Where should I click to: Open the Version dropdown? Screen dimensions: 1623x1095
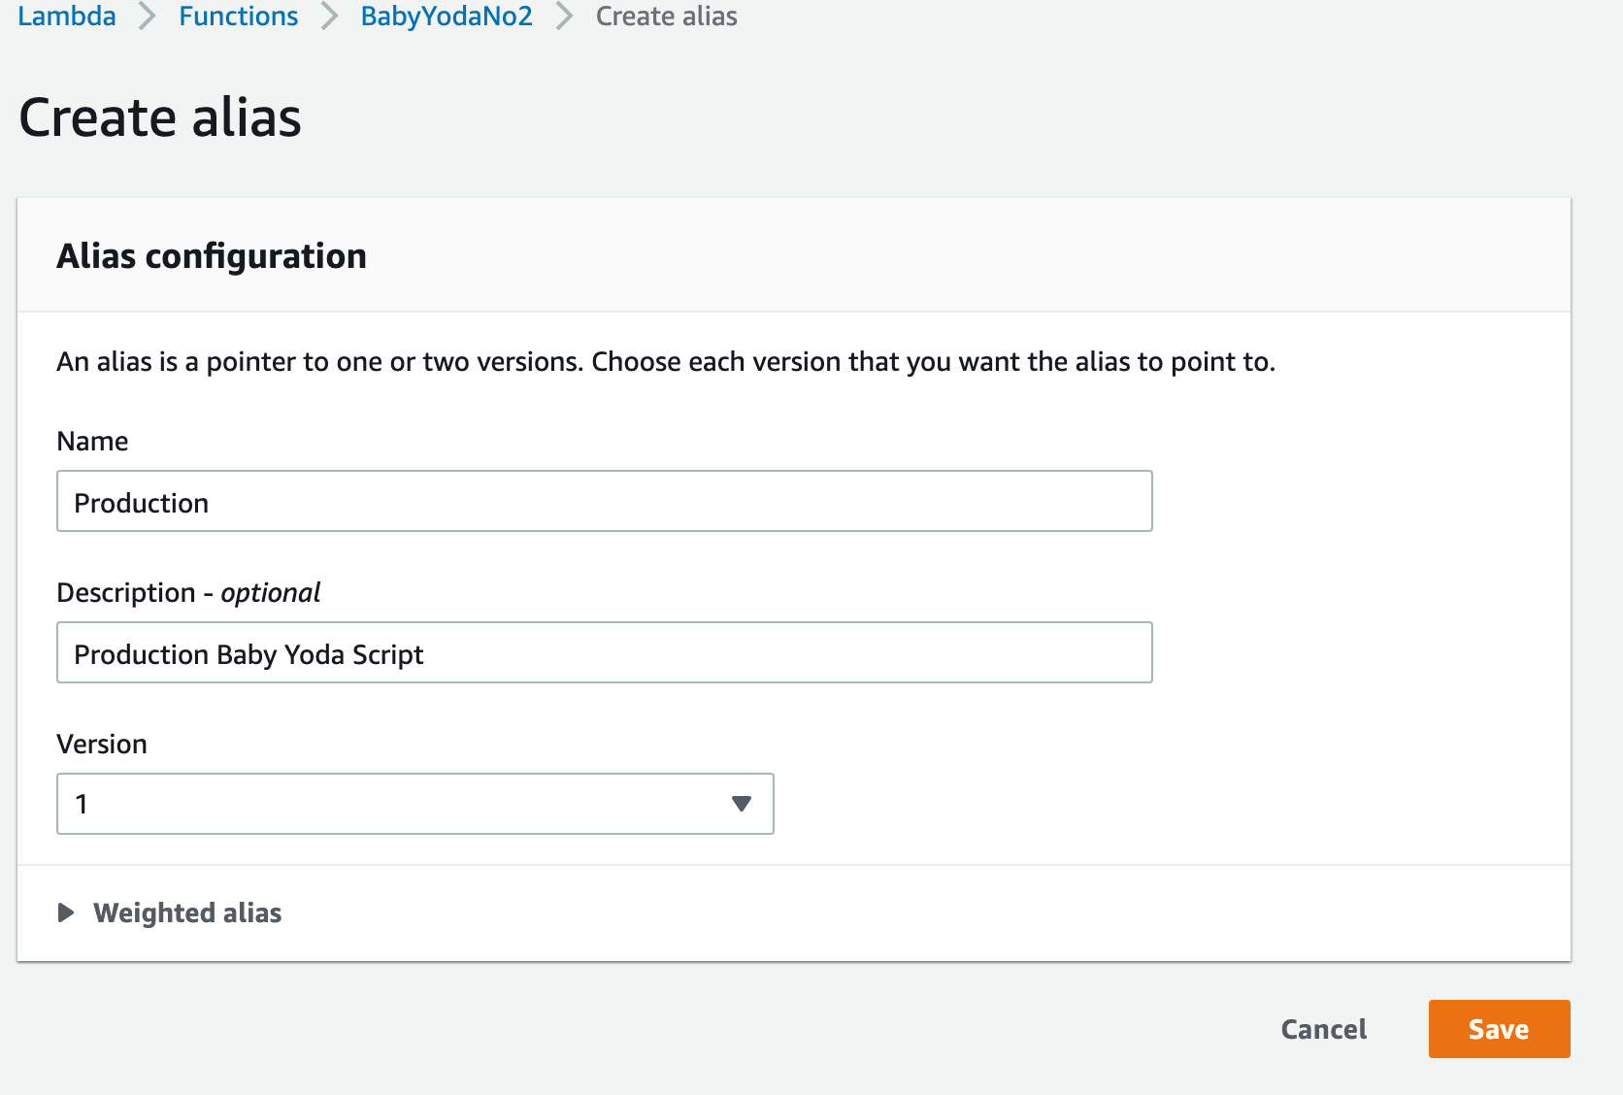415,804
